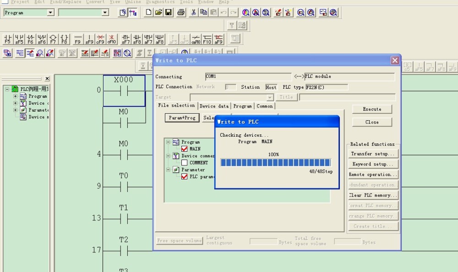Draw vertical line sF9
Image resolution: width=458 pixels, height=272 pixels.
[89, 39]
